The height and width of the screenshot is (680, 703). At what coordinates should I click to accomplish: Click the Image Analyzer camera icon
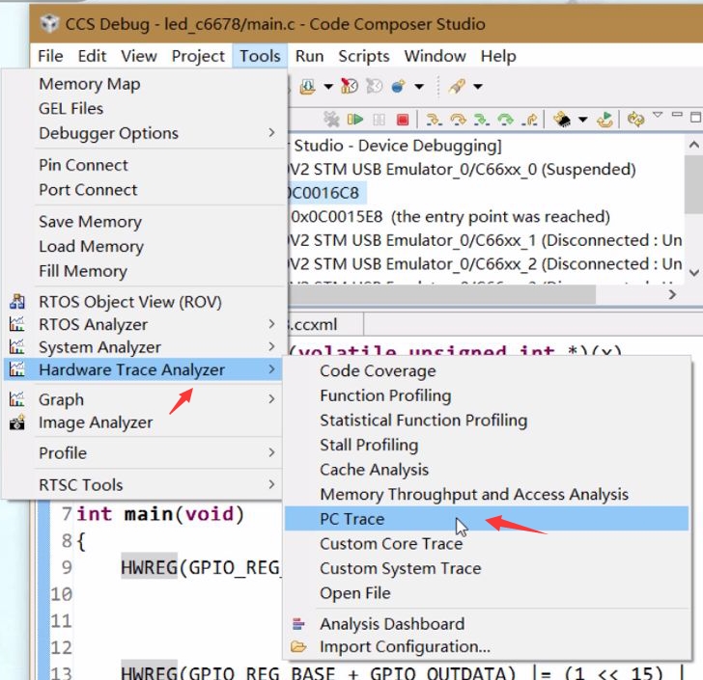coord(17,422)
